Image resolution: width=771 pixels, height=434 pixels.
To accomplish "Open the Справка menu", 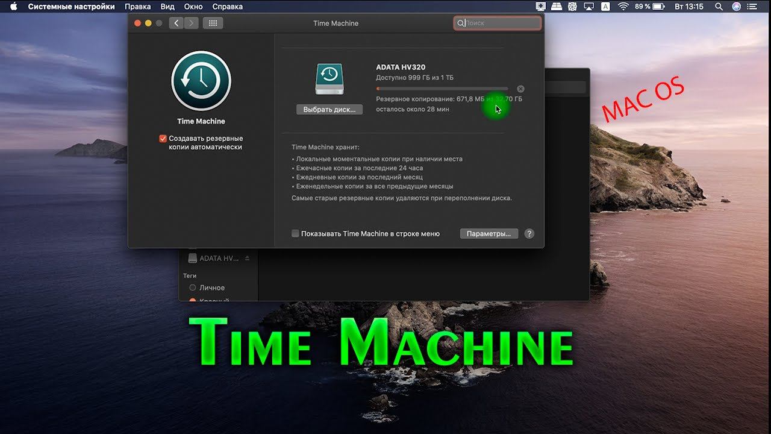I will coord(228,7).
